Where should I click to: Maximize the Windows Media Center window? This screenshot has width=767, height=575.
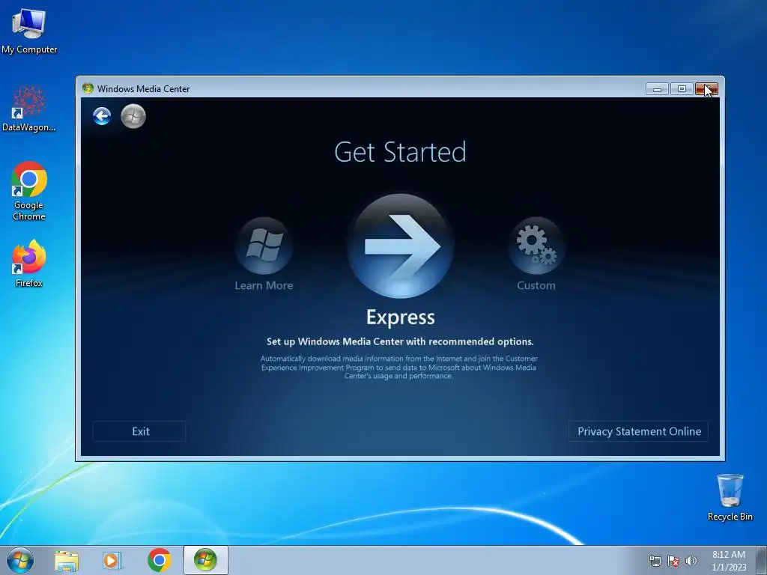[682, 89]
